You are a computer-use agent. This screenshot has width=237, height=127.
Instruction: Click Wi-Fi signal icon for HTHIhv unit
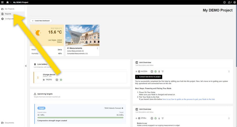coord(162,118)
